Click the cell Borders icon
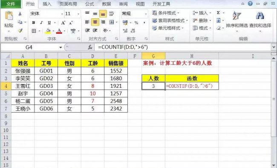277x168 pixels. tap(34, 31)
